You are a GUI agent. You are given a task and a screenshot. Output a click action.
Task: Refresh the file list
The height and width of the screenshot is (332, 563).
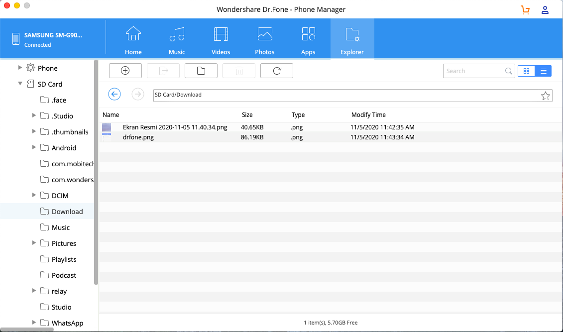tap(277, 71)
